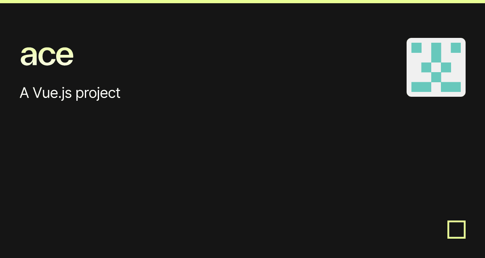
Task: Click the word "Vue.js" in the subtitle
Action: point(52,93)
